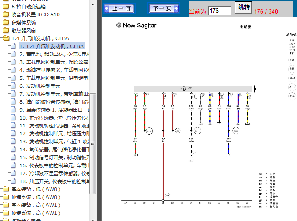Open tree item 多媒体系统

click(x=23, y=22)
